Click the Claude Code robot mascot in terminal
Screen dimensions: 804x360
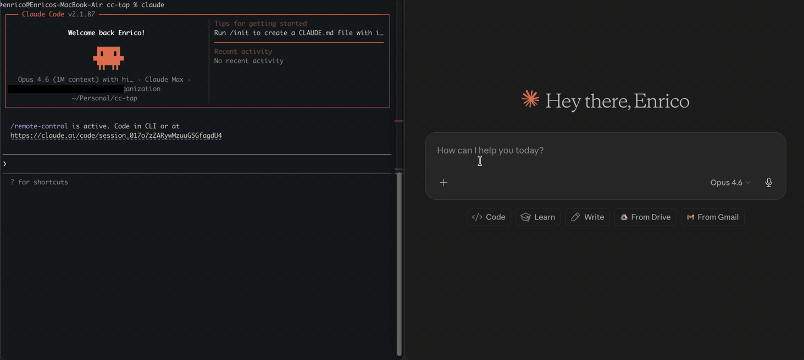(x=108, y=57)
